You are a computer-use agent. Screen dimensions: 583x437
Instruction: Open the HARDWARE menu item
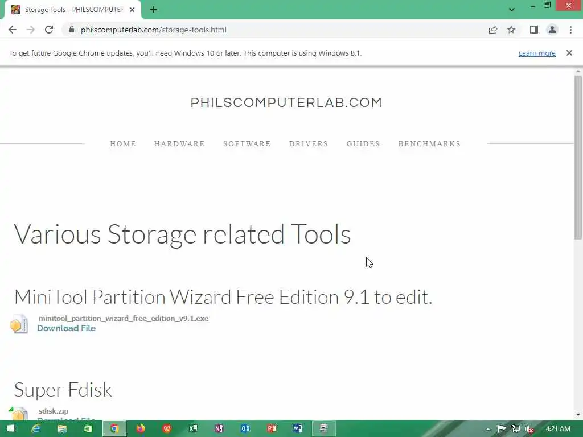[x=179, y=144]
